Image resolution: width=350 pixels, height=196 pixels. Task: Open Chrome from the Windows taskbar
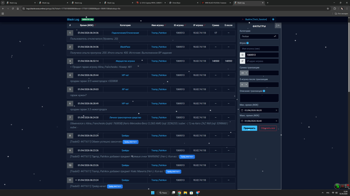coord(179,193)
